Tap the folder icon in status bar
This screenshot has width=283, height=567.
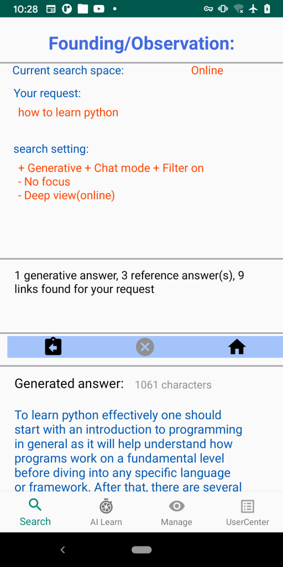point(83,9)
